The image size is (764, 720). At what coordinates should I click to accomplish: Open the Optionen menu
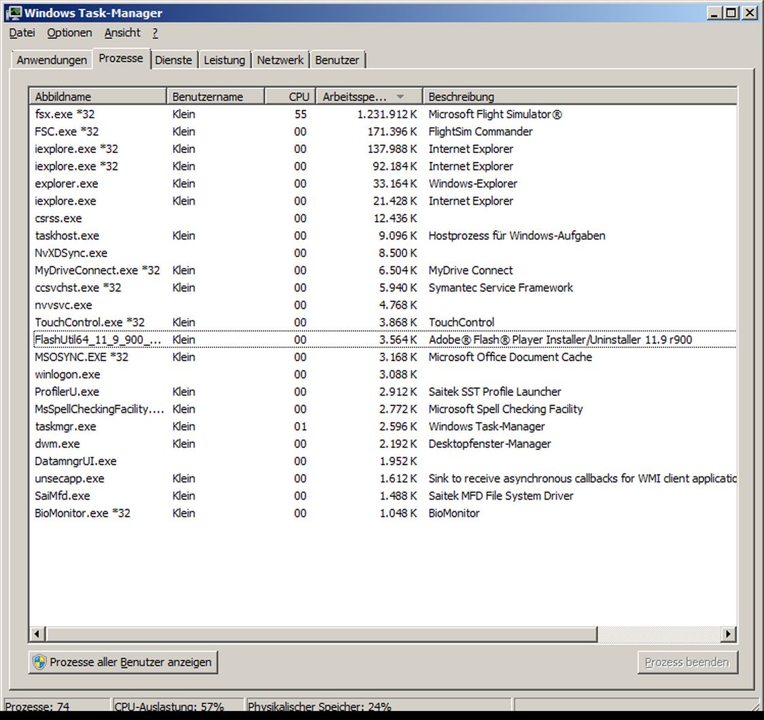(70, 33)
